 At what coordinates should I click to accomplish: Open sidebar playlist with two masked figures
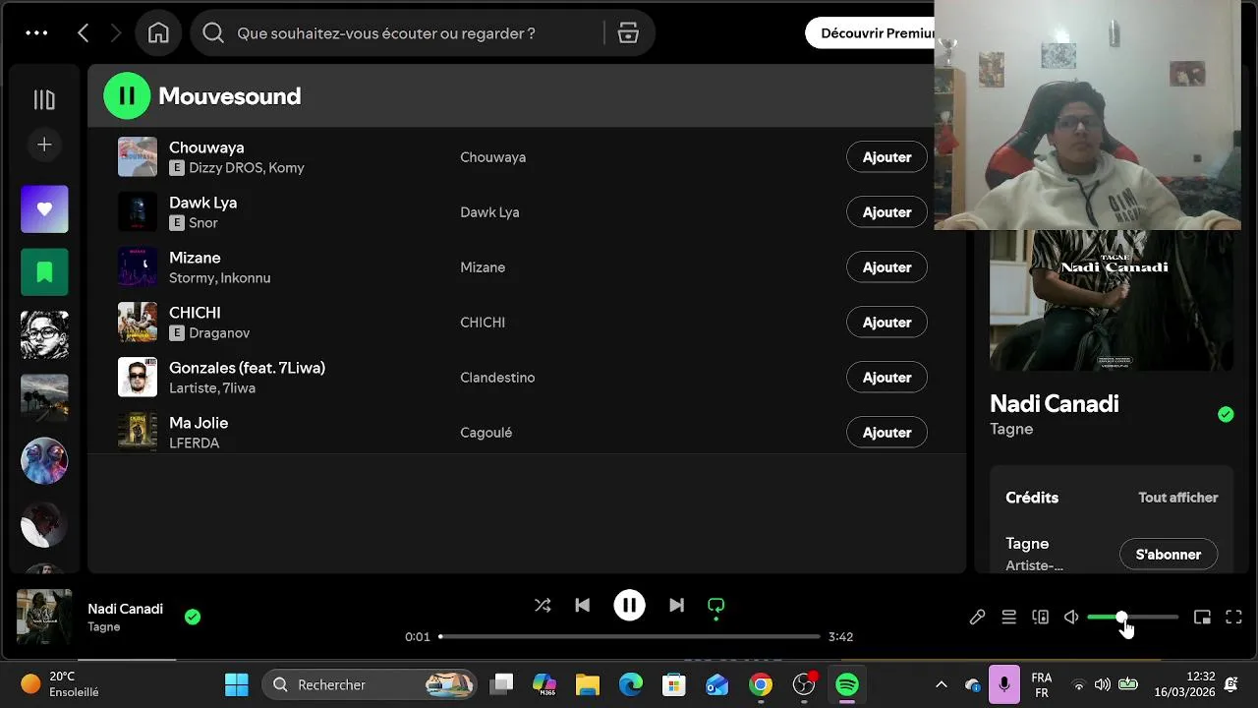point(44,461)
